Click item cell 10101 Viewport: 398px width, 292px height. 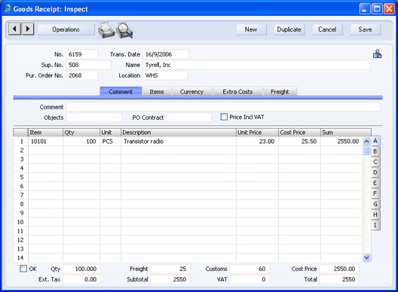coord(45,141)
